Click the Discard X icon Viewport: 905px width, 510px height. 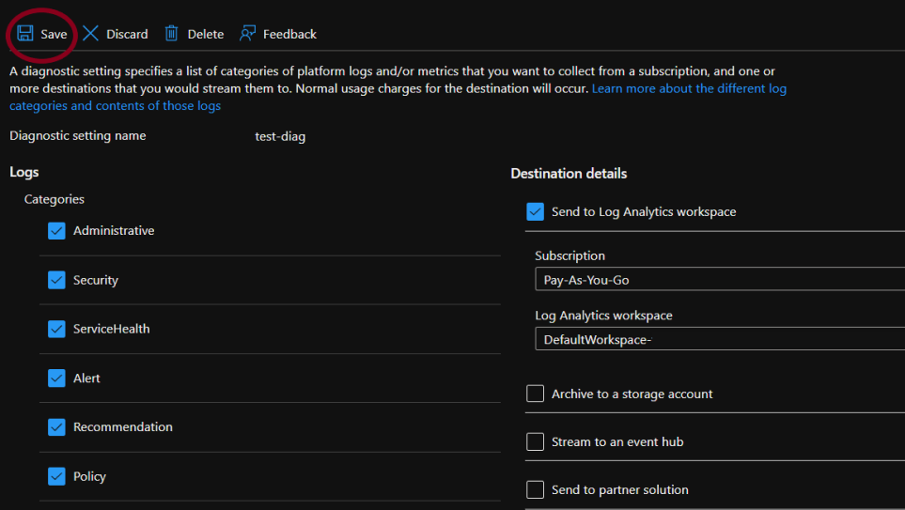(x=90, y=34)
